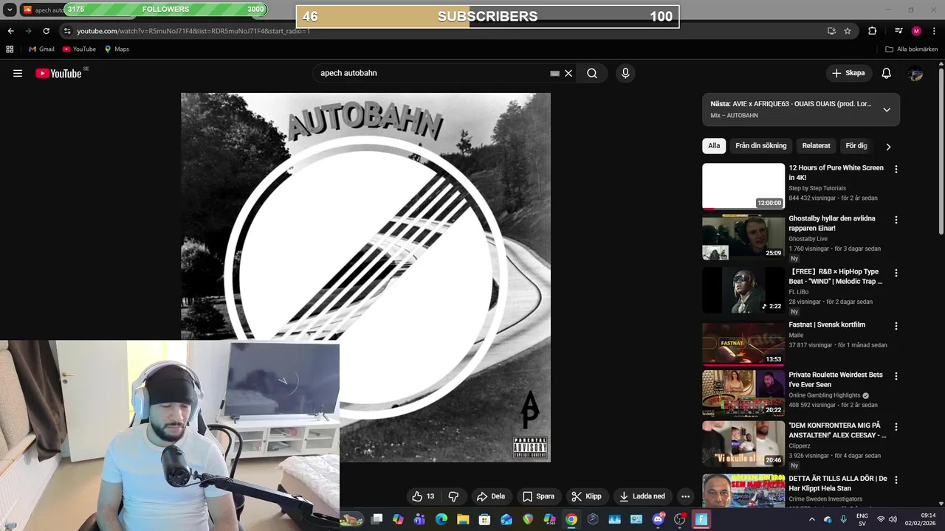Run search with the magnifier button
Image resolution: width=945 pixels, height=531 pixels.
pos(592,73)
